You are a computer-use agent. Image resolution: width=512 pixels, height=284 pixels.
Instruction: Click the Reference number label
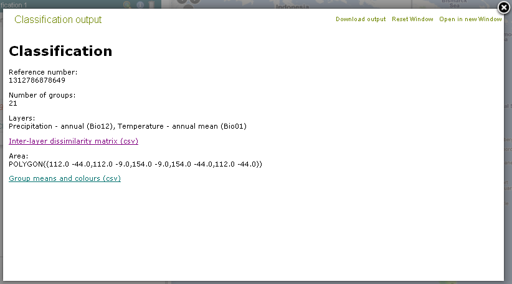43,72
